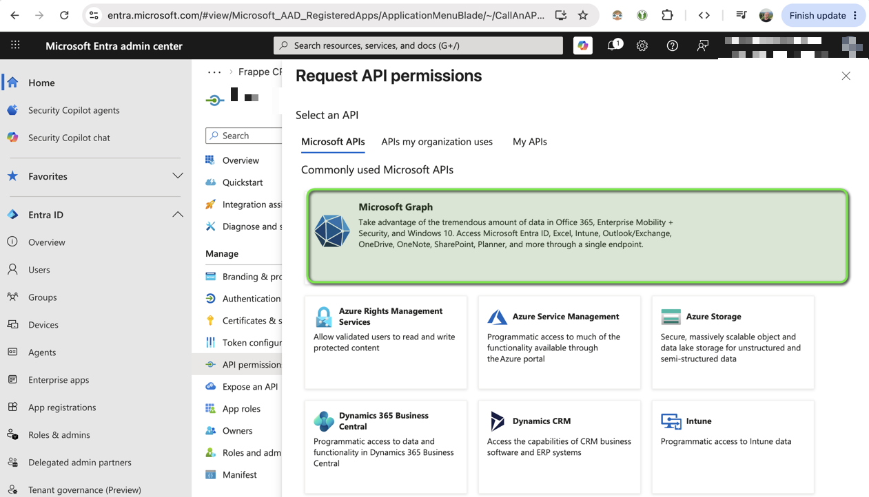869x497 pixels.
Task: Click the Home icon in the sidebar
Action: 12,82
